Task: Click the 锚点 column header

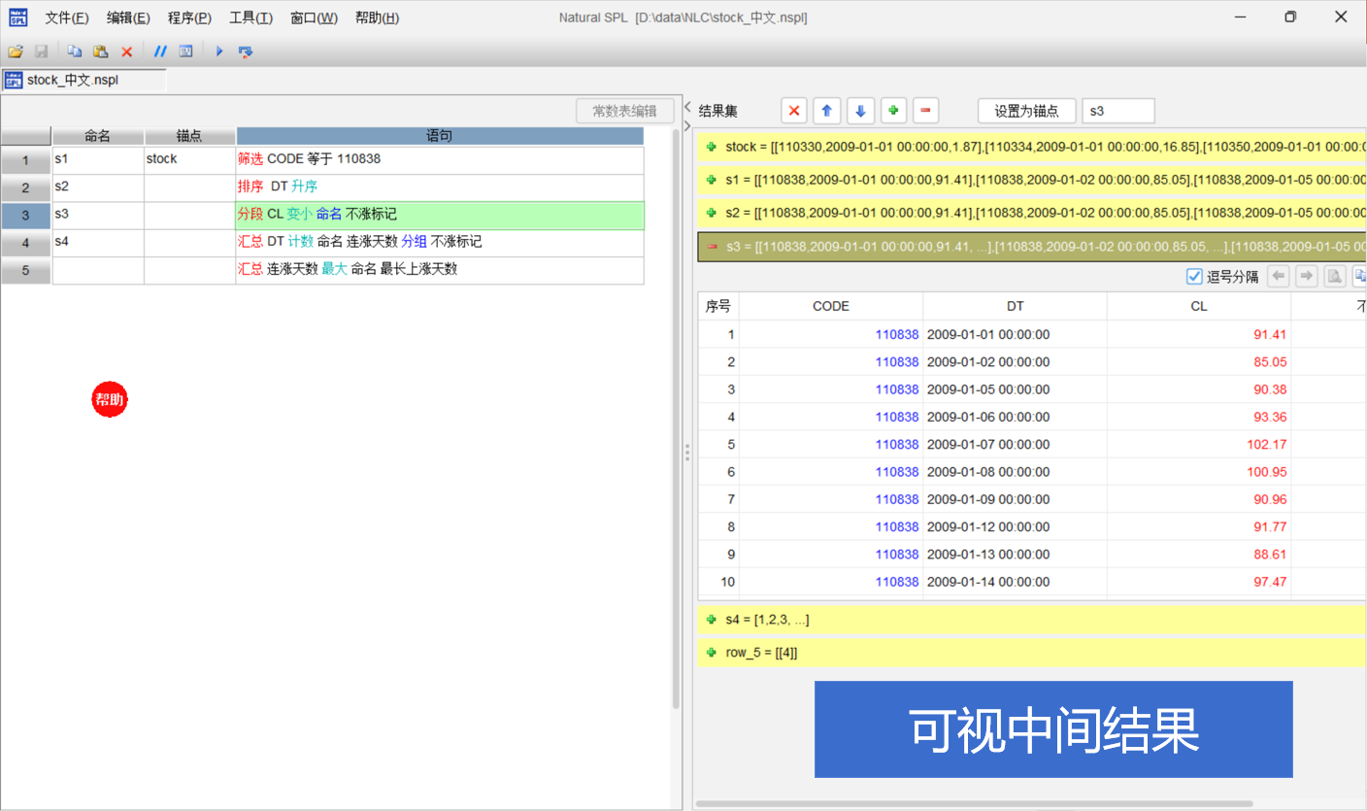Action: (x=189, y=137)
